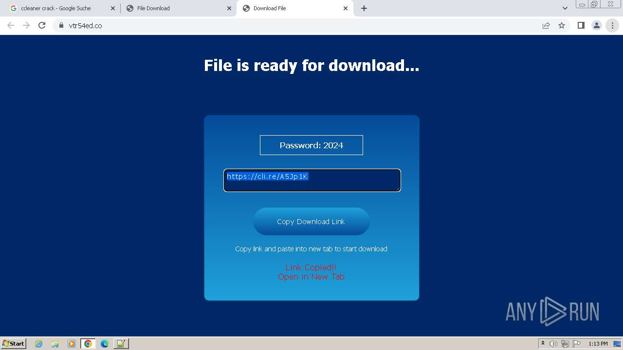Click the Password: 2024 box
The width and height of the screenshot is (623, 350).
pos(311,145)
